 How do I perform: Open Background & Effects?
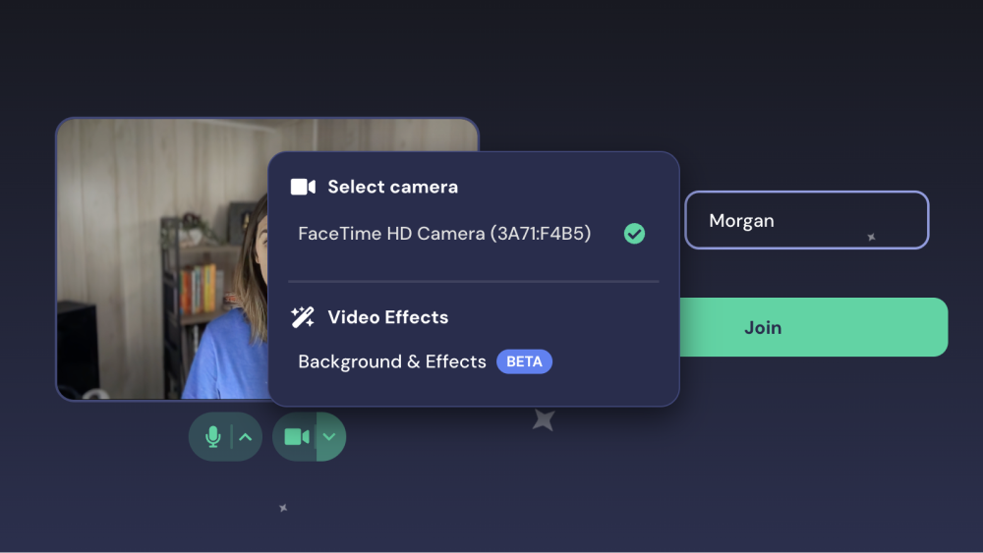392,361
